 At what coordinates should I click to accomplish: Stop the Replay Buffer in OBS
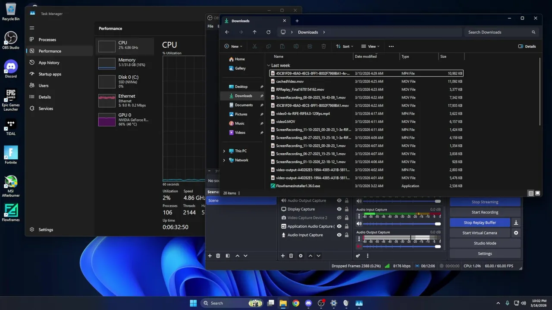[x=480, y=223]
